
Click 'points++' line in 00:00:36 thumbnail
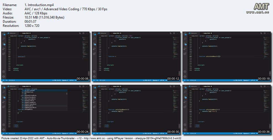[x=213, y=92]
